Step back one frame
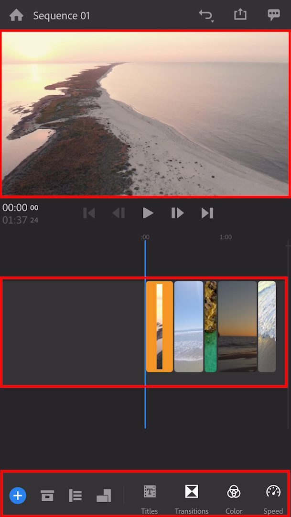Screen dimensions: 291x517 (x=119, y=213)
